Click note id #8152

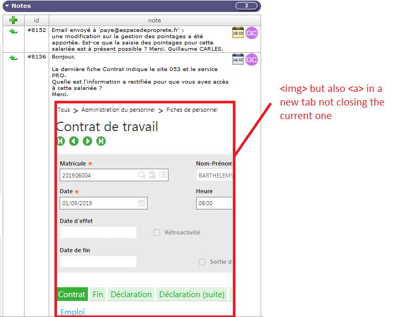click(37, 30)
